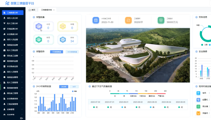Close the 工地数据分析 tab

(x=54, y=10)
